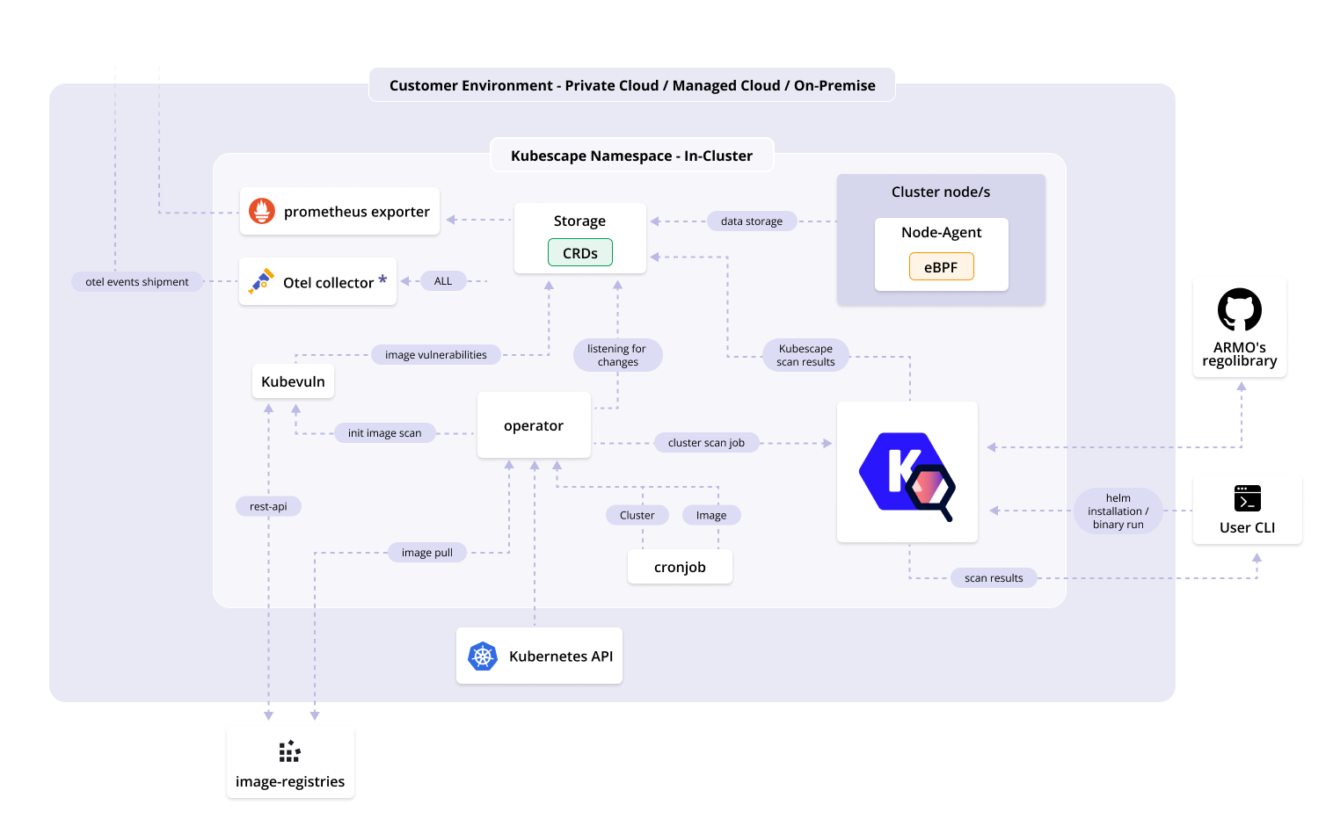Click the asterisk next to Otel collector
Image resolution: width=1333 pixels, height=834 pixels.
tap(382, 280)
